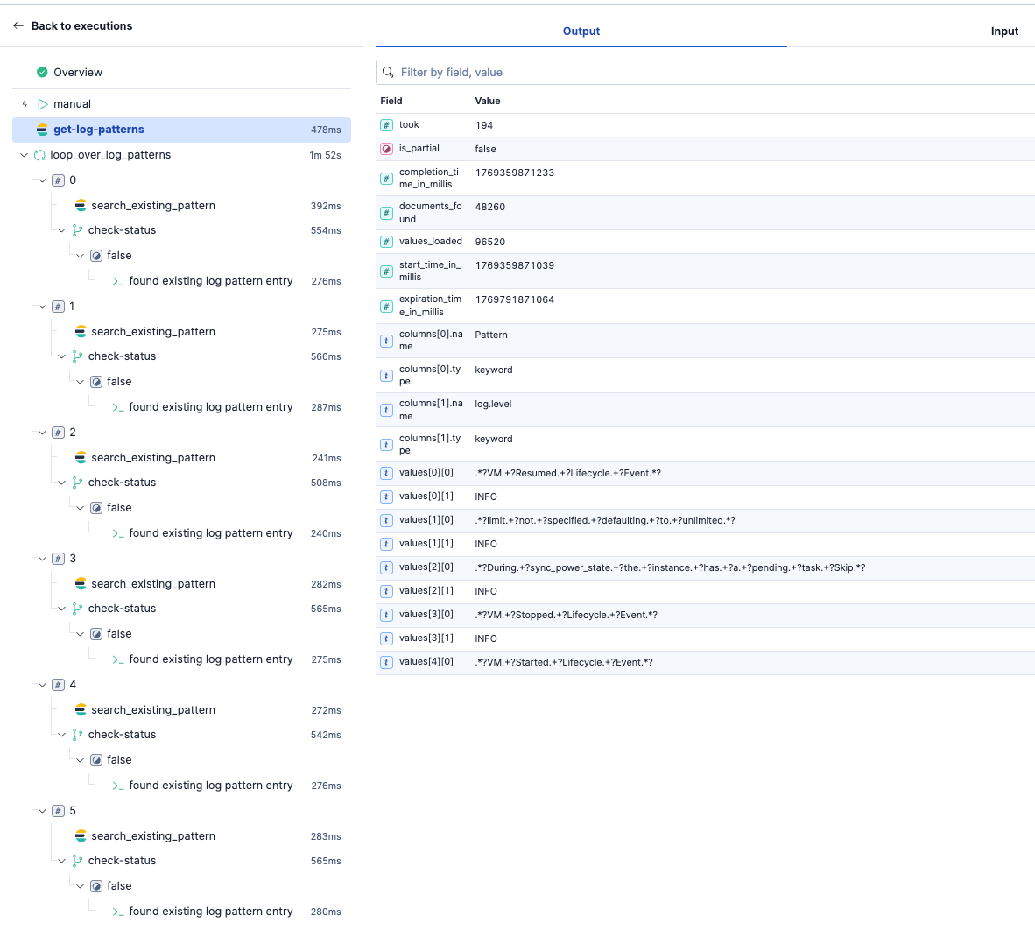Click Elasticsearch icon of search_existing_pattern in iteration 2
The height and width of the screenshot is (930, 1035).
[81, 457]
